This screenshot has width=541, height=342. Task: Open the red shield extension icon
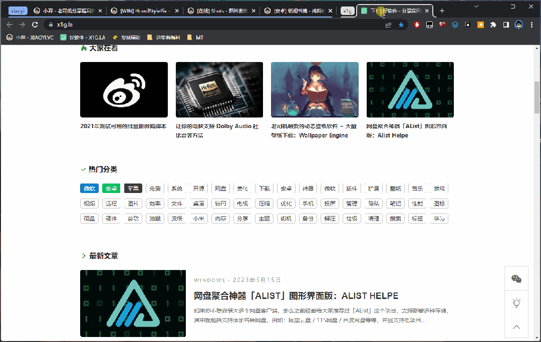(x=417, y=24)
